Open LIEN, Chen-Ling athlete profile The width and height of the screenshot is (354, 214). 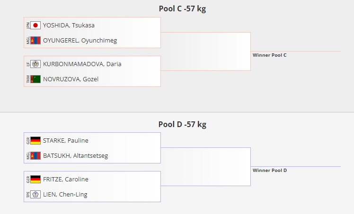(x=65, y=195)
